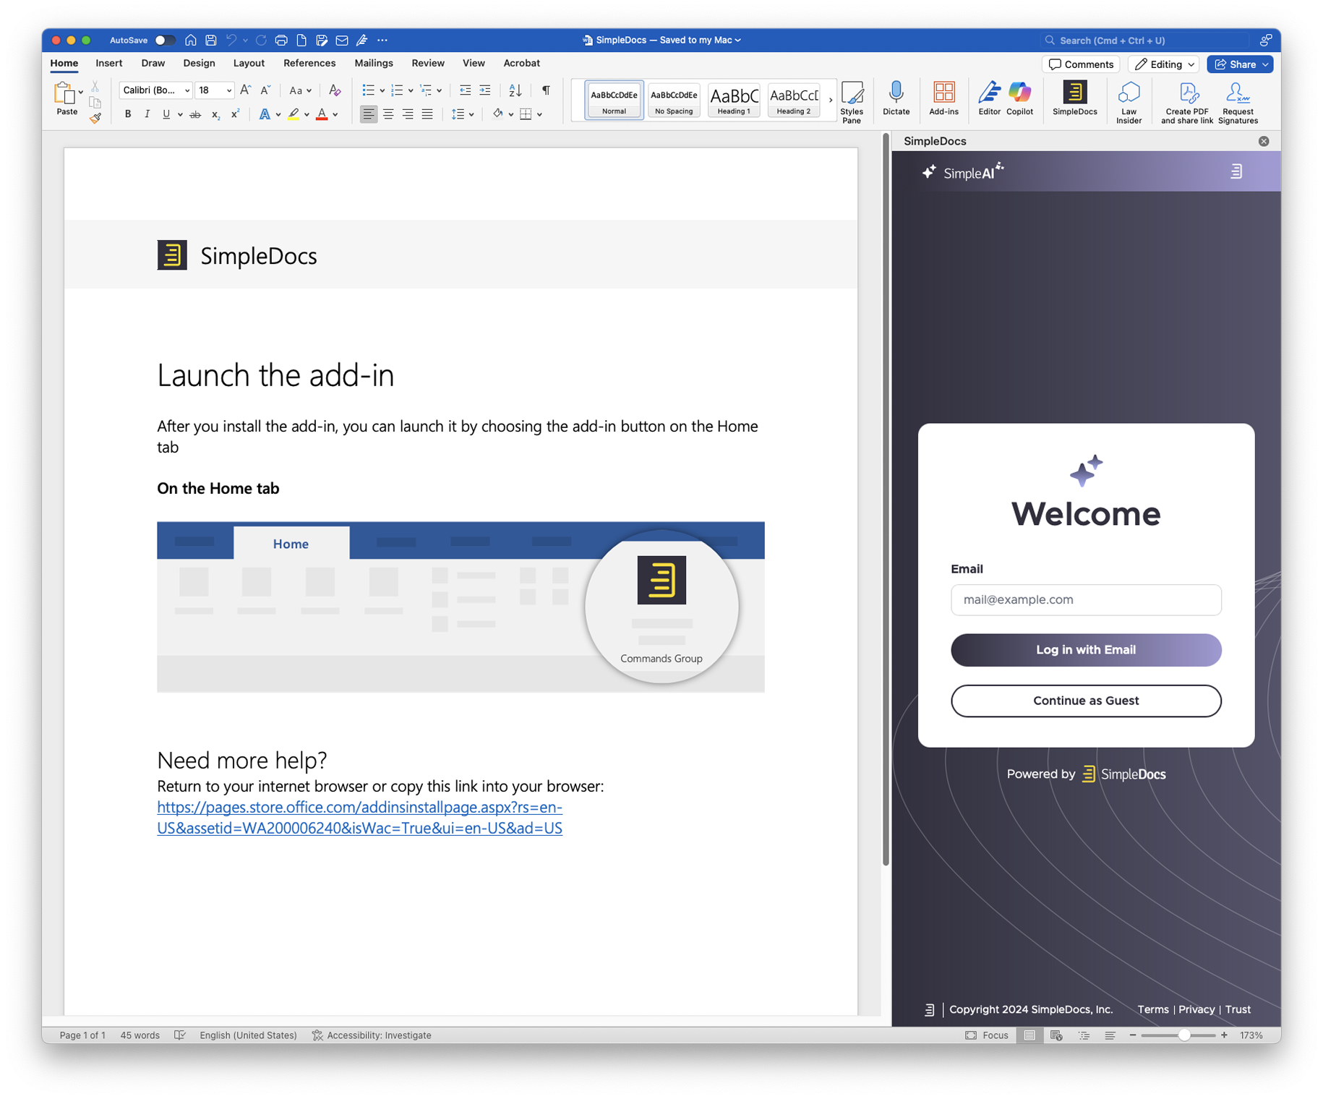The height and width of the screenshot is (1099, 1323).
Task: Click Decrease Indent icon
Action: click(465, 90)
